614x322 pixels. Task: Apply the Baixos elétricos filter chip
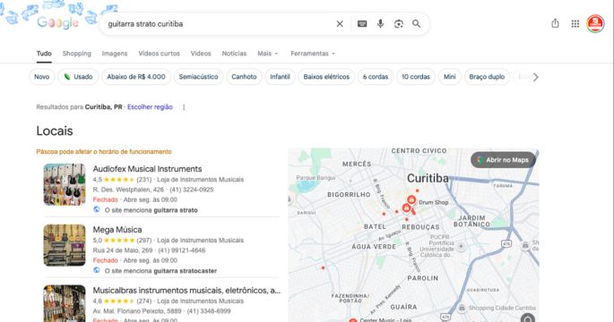tap(326, 77)
